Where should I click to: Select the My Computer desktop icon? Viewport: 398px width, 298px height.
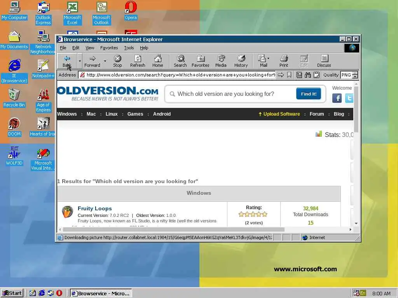(14, 10)
